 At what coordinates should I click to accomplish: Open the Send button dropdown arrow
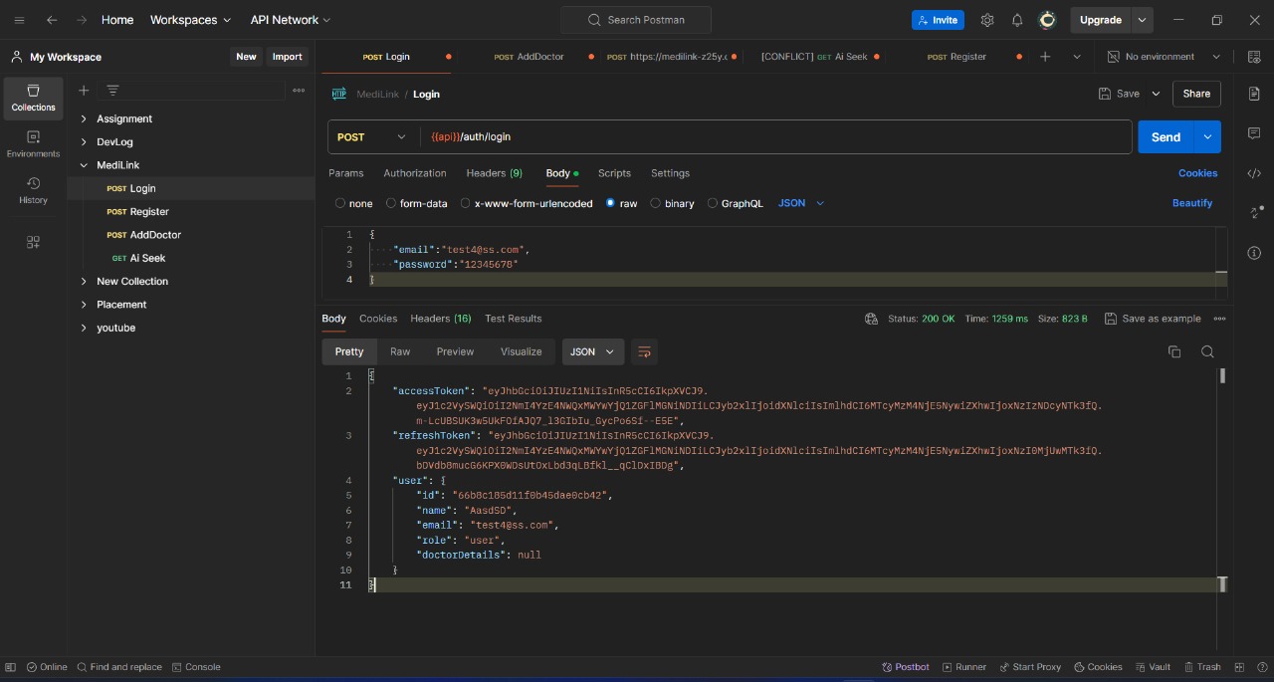(x=1207, y=137)
